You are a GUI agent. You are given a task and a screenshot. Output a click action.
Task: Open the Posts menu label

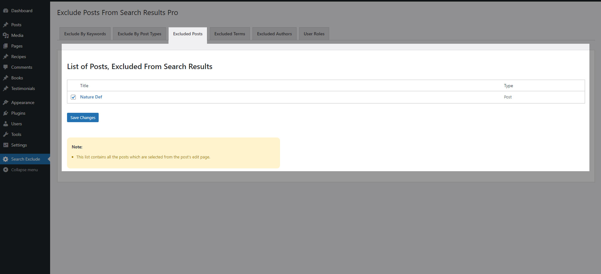coord(16,25)
